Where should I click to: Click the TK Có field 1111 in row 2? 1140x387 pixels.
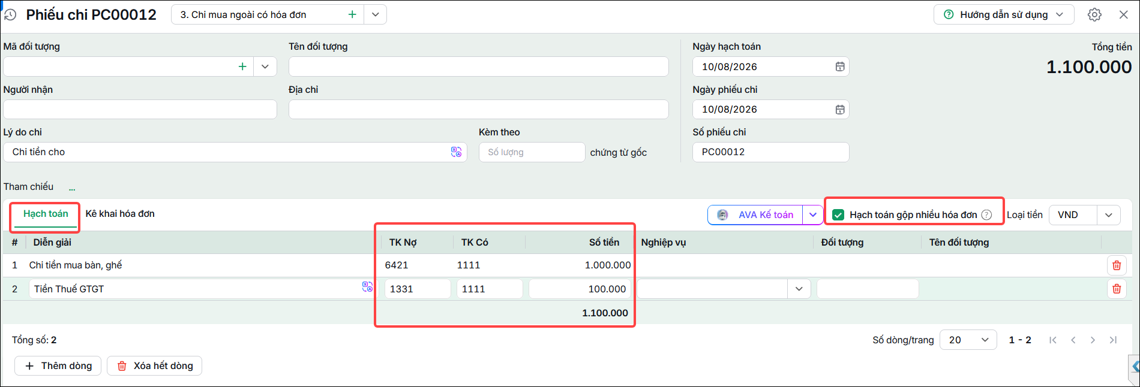pyautogui.click(x=490, y=289)
